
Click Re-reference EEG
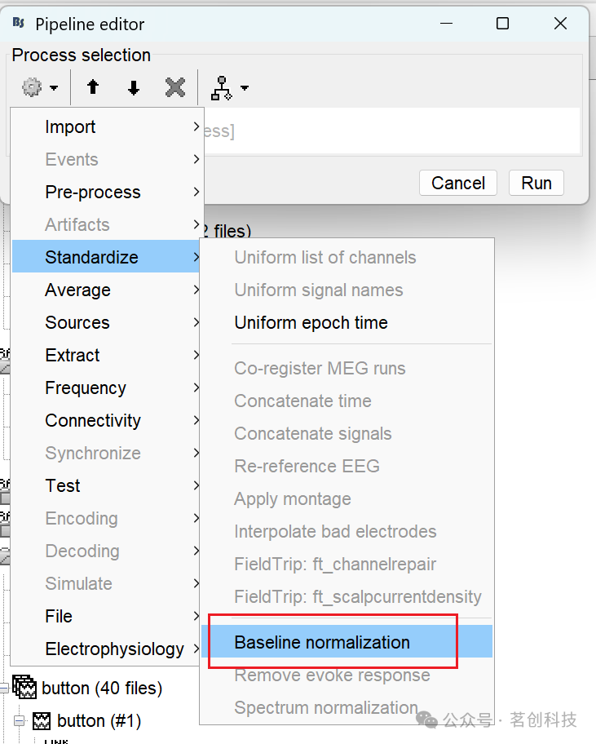(x=347, y=466)
